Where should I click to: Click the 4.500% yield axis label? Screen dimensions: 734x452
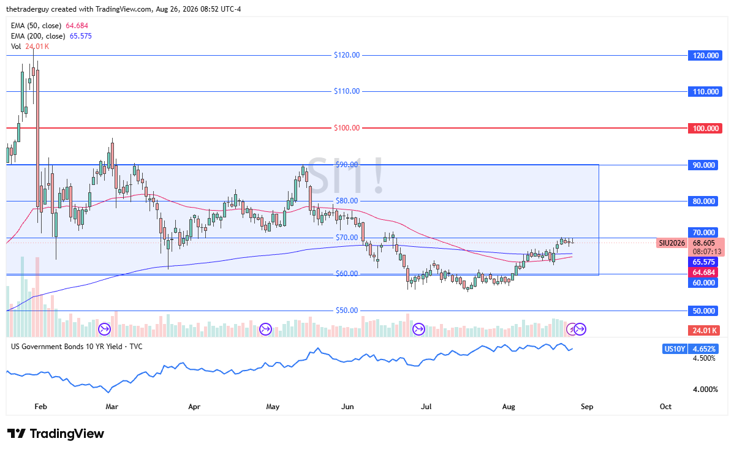[704, 358]
